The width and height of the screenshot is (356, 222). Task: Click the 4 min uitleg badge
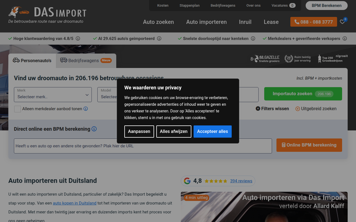pyautogui.click(x=196, y=198)
